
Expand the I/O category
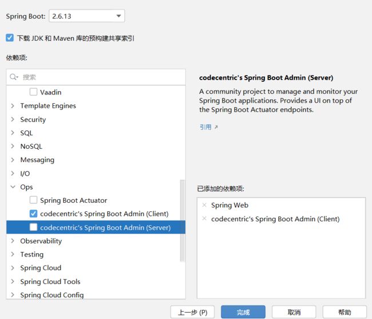[13, 174]
